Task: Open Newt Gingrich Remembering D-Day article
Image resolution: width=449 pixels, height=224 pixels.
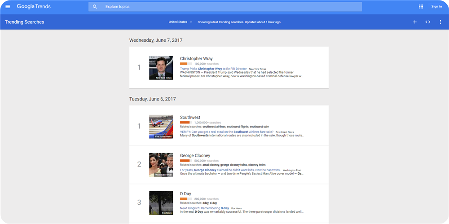Action: (x=204, y=208)
